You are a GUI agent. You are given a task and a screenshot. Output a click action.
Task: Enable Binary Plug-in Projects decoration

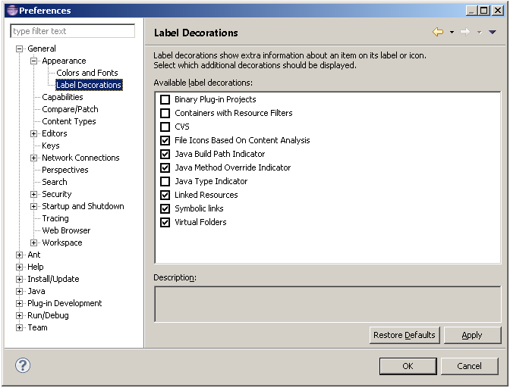pos(165,99)
